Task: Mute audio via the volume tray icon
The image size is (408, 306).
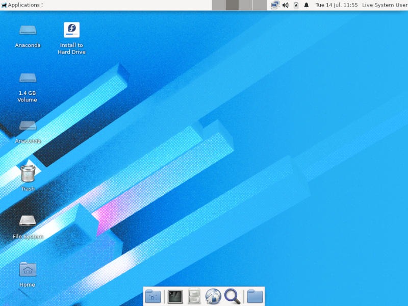Action: 285,6
